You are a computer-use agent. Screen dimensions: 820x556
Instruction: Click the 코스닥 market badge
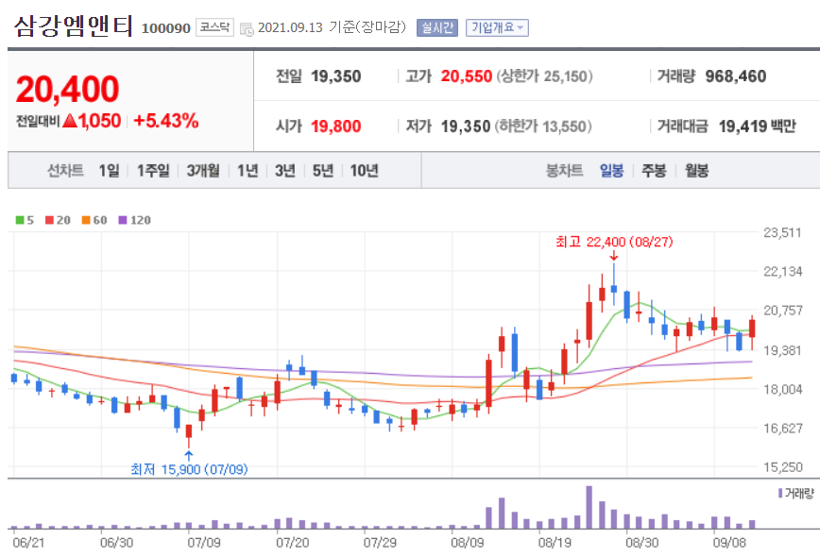point(215,27)
